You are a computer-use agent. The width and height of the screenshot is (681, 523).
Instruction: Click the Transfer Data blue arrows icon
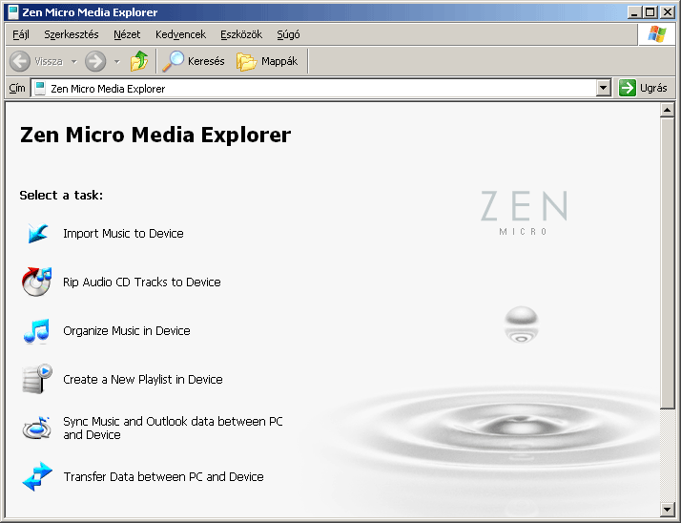coord(37,476)
